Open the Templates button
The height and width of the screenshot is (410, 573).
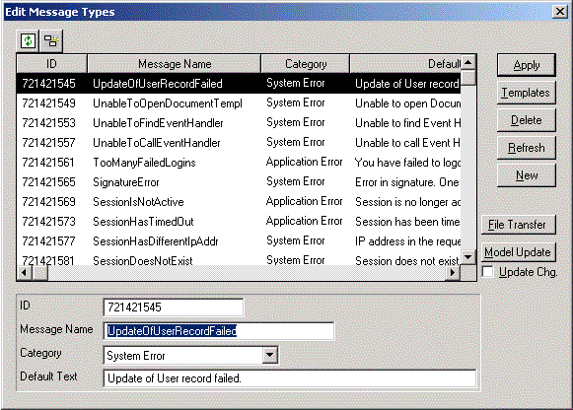click(527, 93)
